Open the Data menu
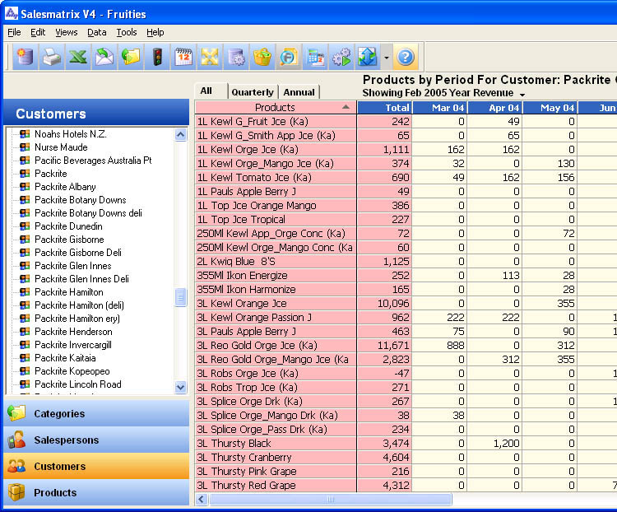Screen dimensions: 617x512 [x=97, y=32]
